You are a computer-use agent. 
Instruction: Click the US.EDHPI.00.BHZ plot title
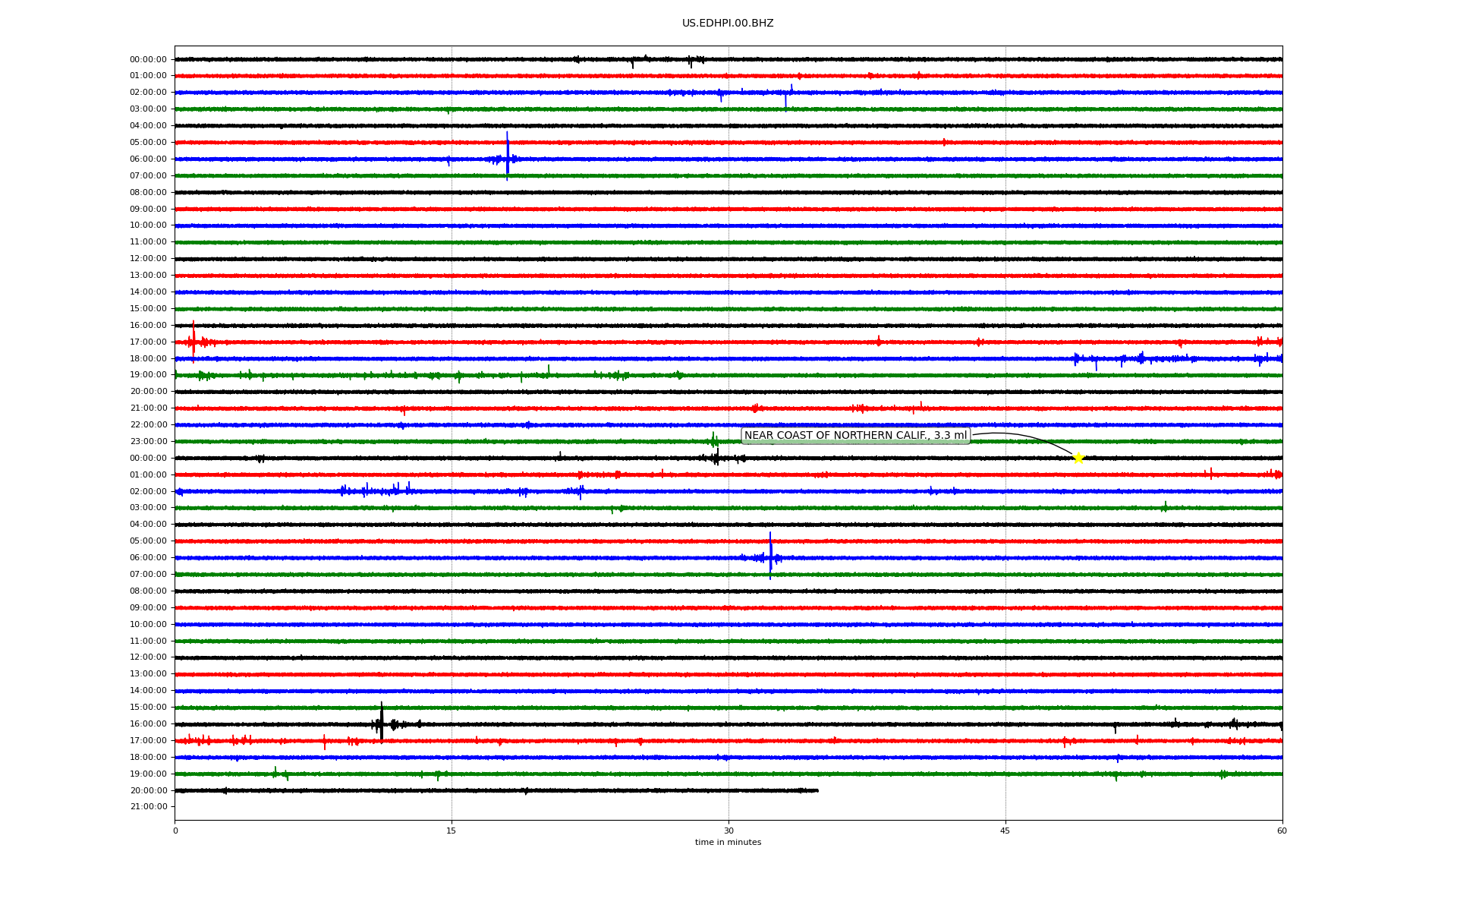pyautogui.click(x=728, y=24)
